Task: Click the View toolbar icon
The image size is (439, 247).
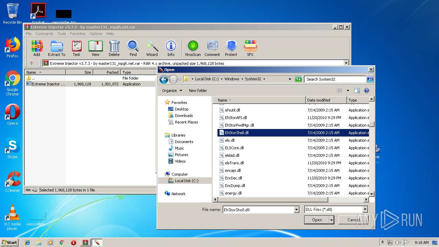Action: coord(95,48)
